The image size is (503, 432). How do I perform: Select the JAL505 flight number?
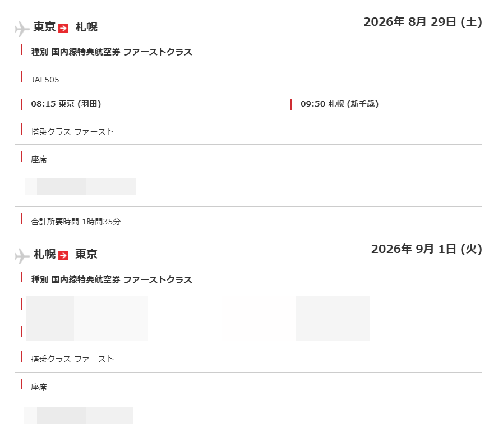point(45,80)
